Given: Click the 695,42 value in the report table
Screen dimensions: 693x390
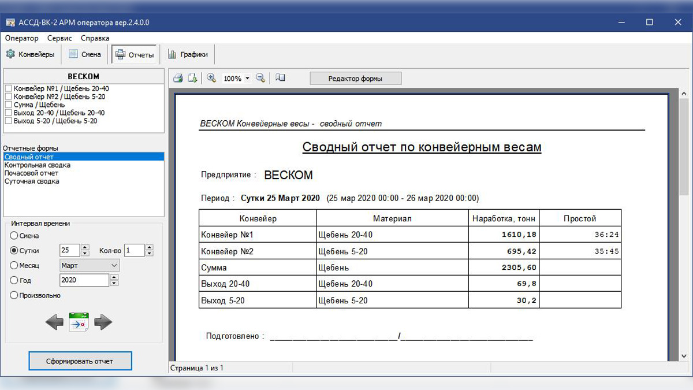Looking at the screenshot, I should click(x=520, y=251).
